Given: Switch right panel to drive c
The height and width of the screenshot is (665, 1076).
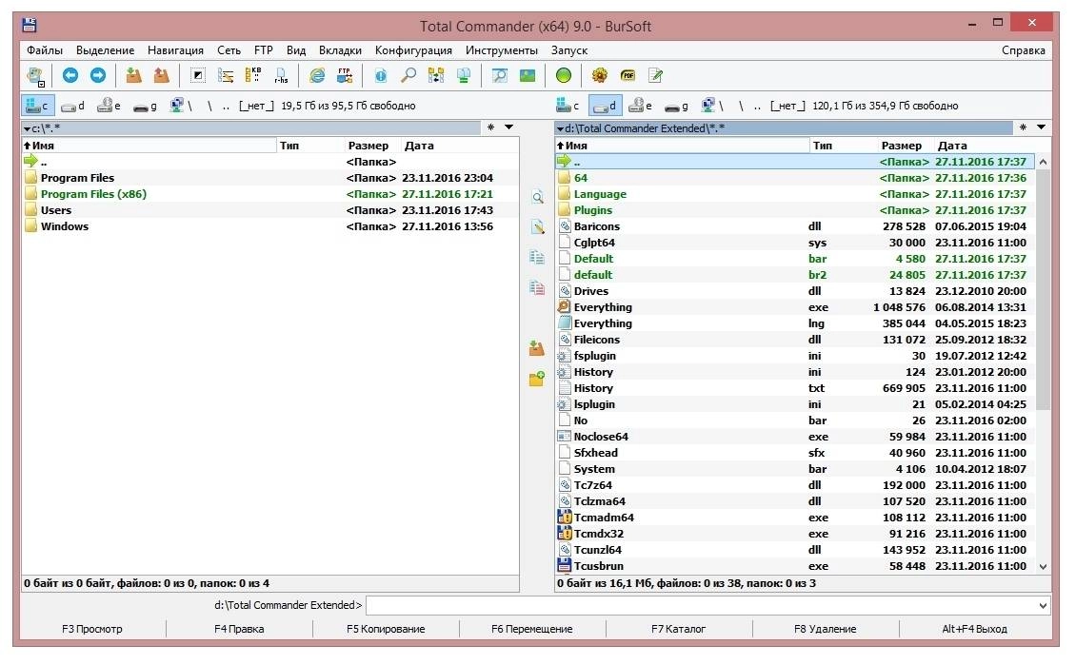Looking at the screenshot, I should tap(568, 106).
